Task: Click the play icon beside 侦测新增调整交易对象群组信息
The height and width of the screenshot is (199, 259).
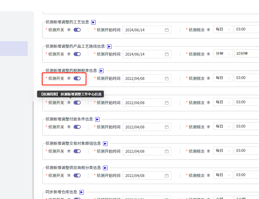Action: click(105, 144)
